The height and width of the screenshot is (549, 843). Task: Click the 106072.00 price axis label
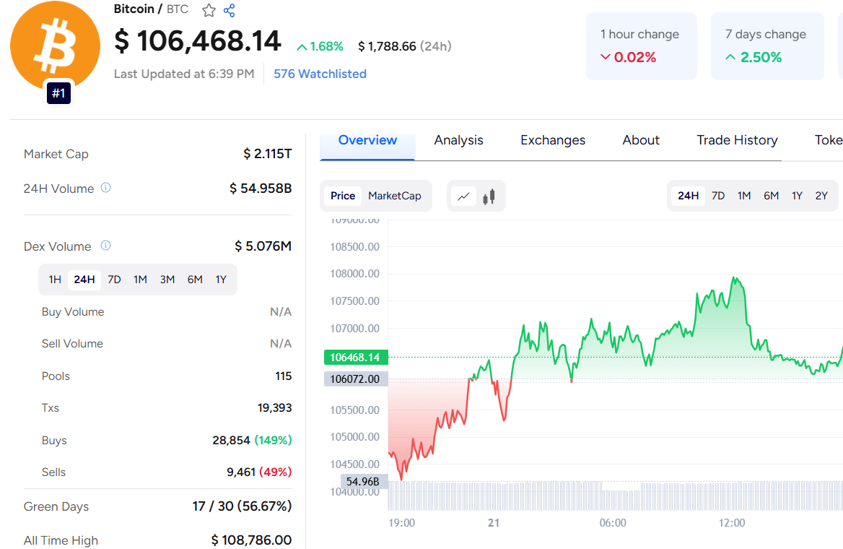[x=356, y=379]
